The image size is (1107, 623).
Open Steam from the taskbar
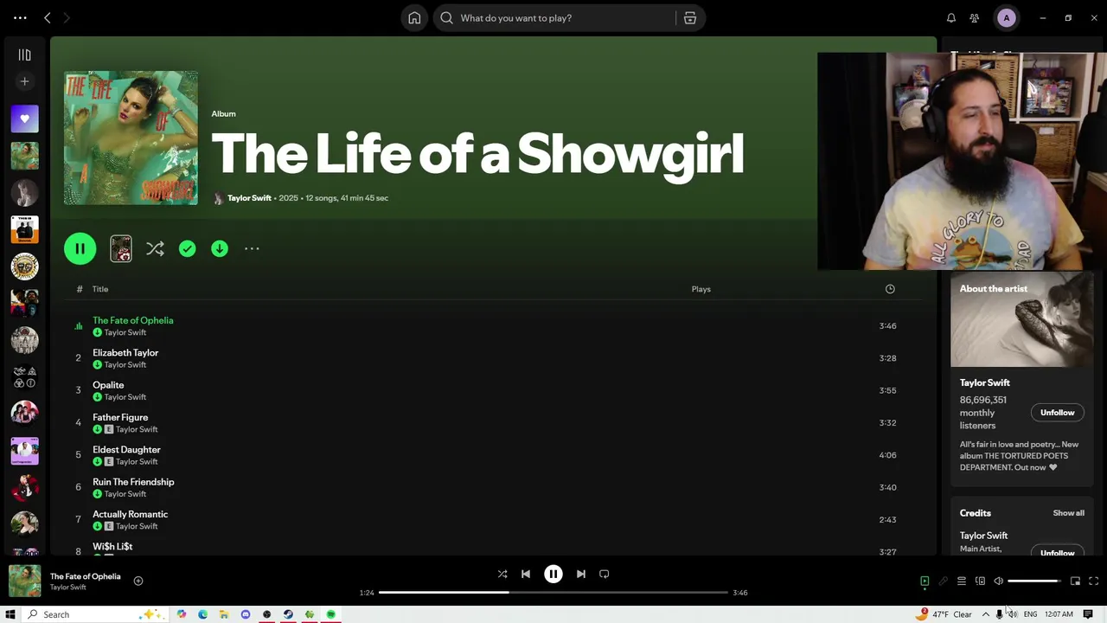coord(288,614)
